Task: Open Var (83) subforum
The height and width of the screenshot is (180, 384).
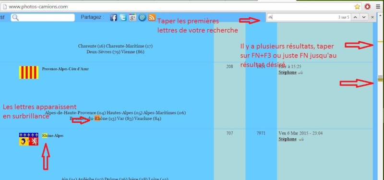Action: coord(125,119)
